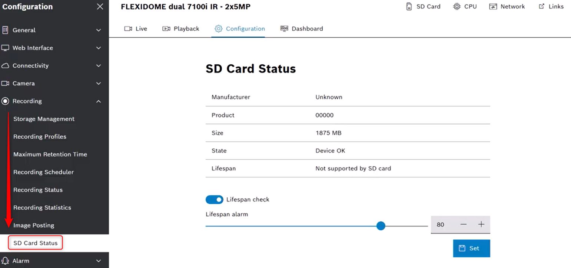Open Storage Management settings

click(x=44, y=119)
